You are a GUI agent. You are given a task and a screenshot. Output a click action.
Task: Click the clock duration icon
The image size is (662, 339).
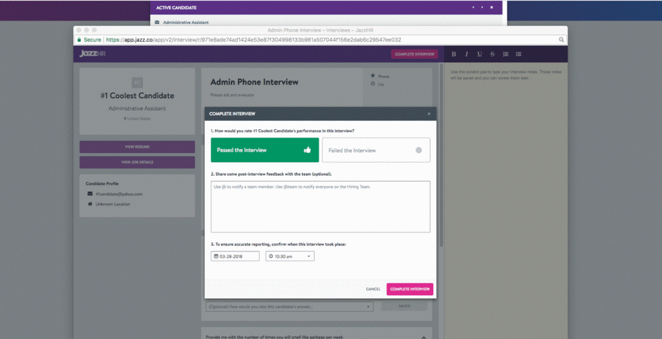(x=373, y=84)
